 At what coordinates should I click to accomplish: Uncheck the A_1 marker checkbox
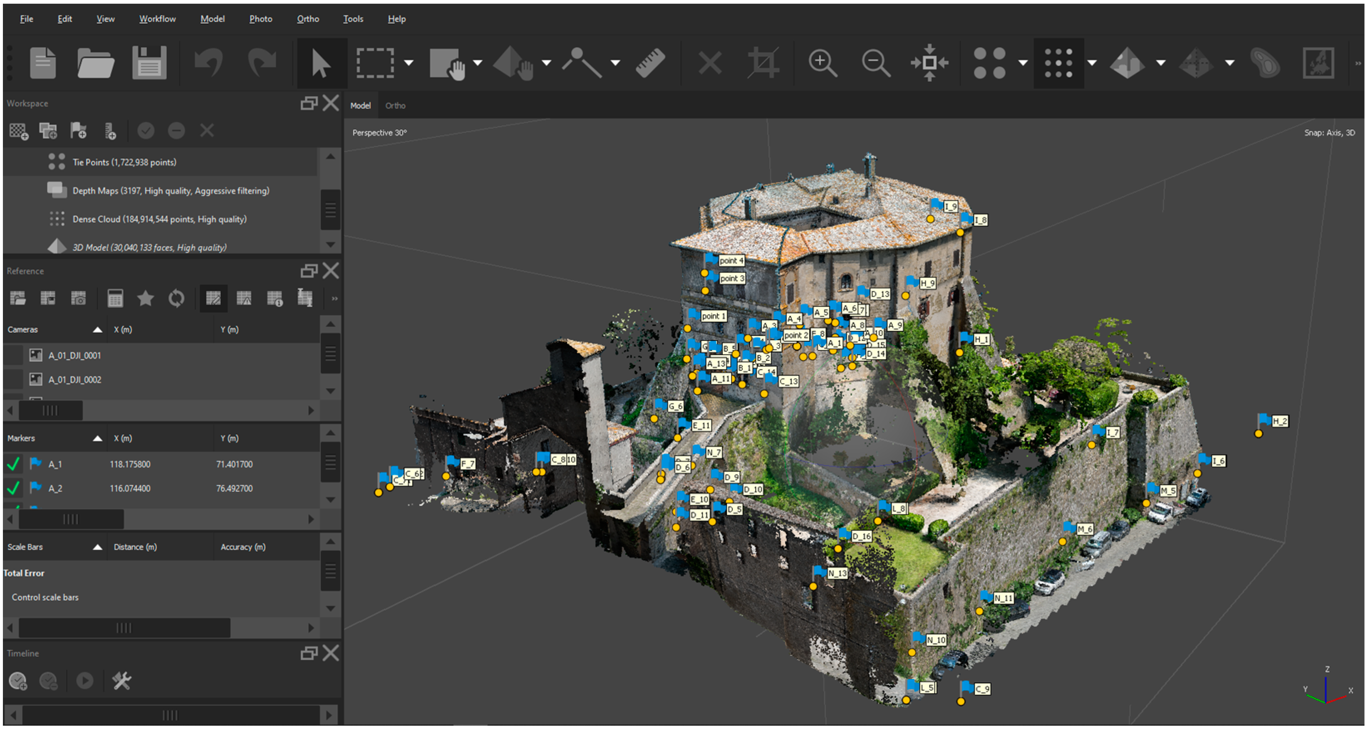pyautogui.click(x=13, y=464)
